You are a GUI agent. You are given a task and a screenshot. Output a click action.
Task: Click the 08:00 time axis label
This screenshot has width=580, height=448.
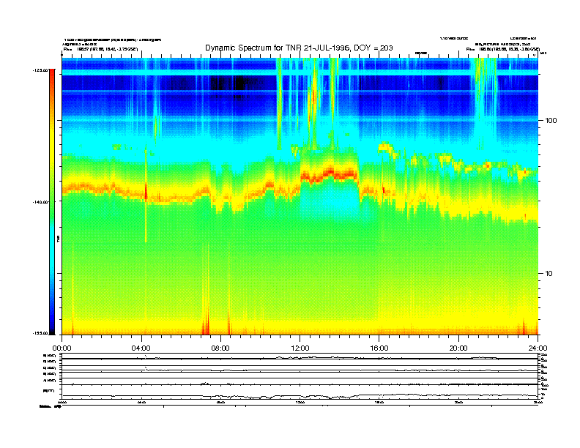[x=220, y=348]
